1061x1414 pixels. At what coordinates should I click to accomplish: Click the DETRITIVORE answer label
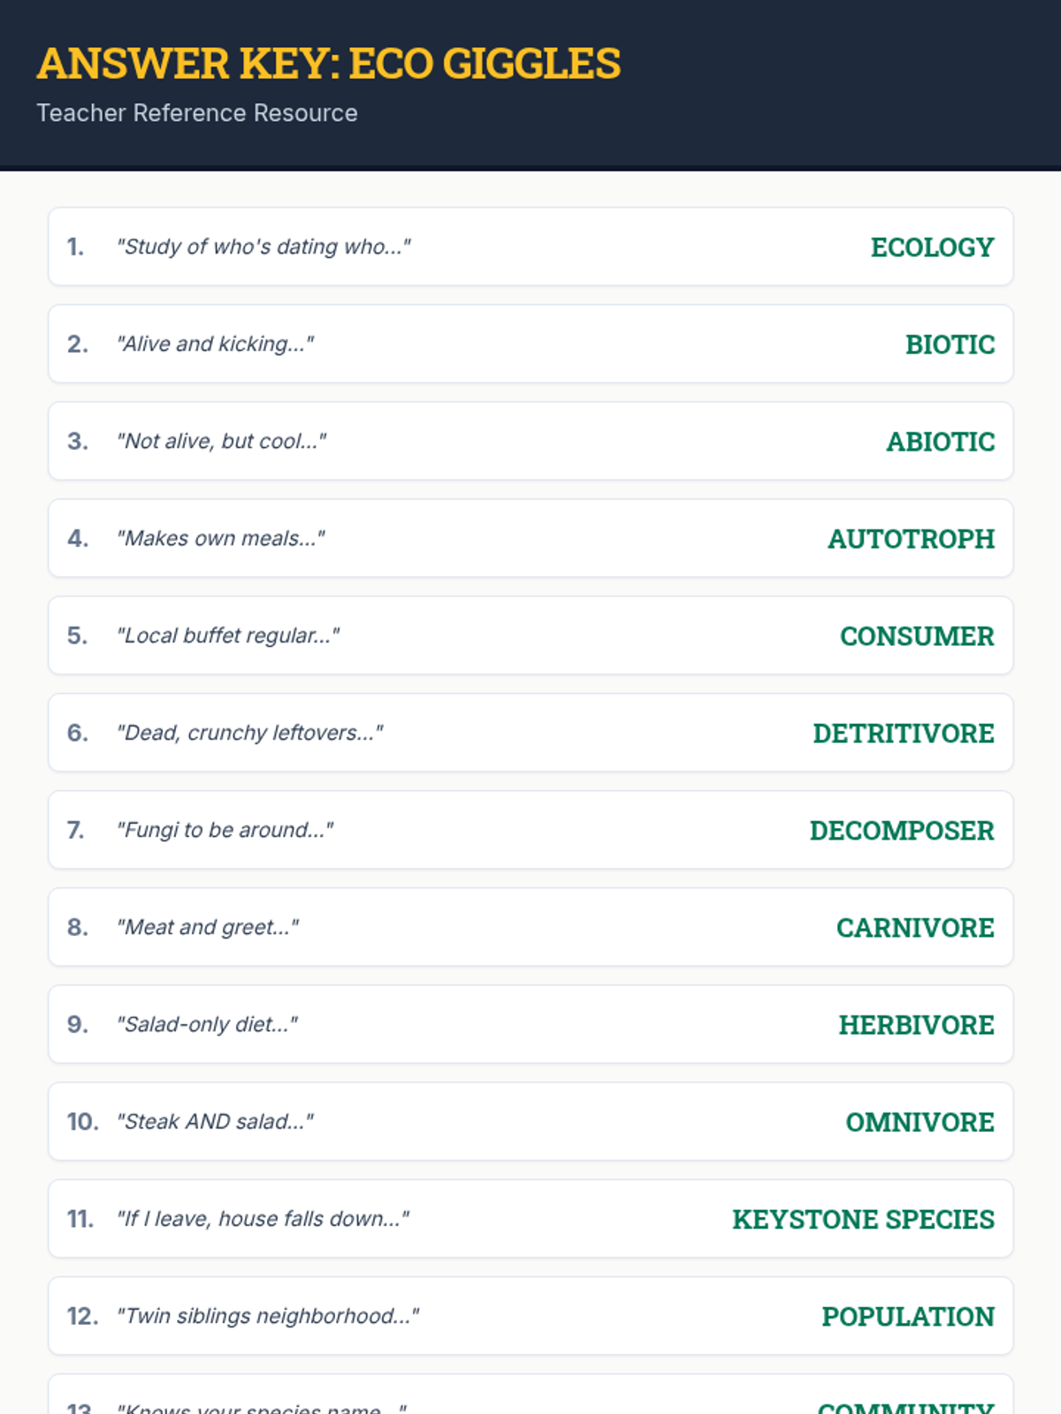point(904,734)
